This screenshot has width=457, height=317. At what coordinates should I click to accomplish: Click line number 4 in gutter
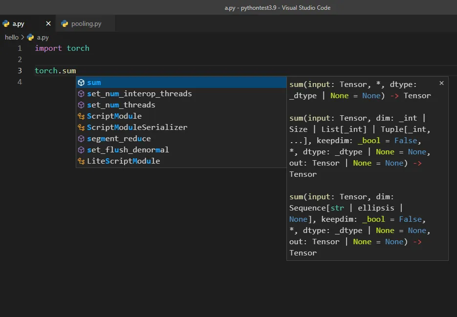tap(20, 82)
